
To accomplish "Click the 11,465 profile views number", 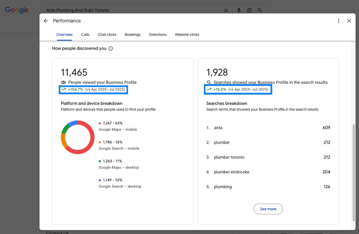I will [x=74, y=72].
